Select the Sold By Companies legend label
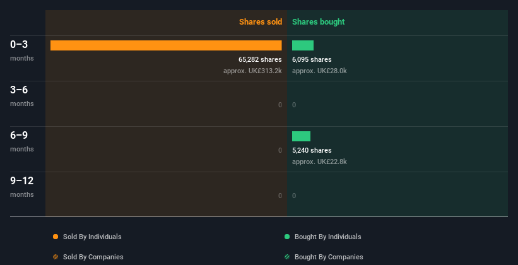This screenshot has width=518, height=265. pyautogui.click(x=93, y=257)
